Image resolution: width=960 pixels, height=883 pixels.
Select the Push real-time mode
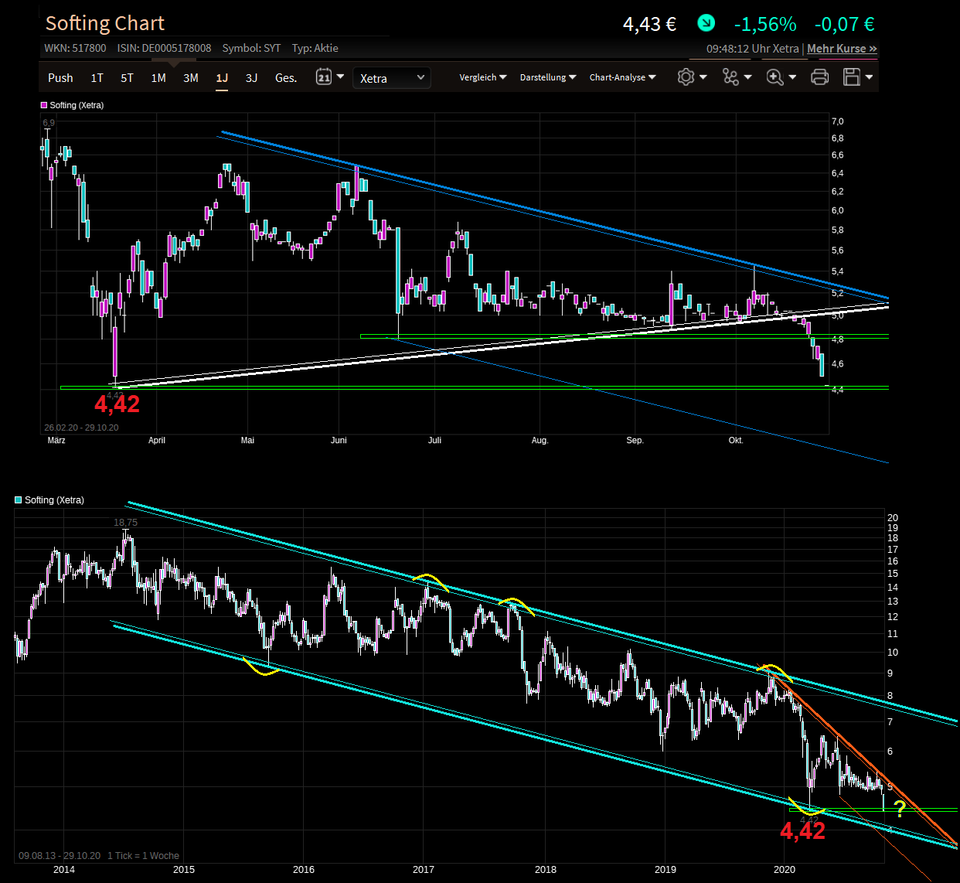60,77
